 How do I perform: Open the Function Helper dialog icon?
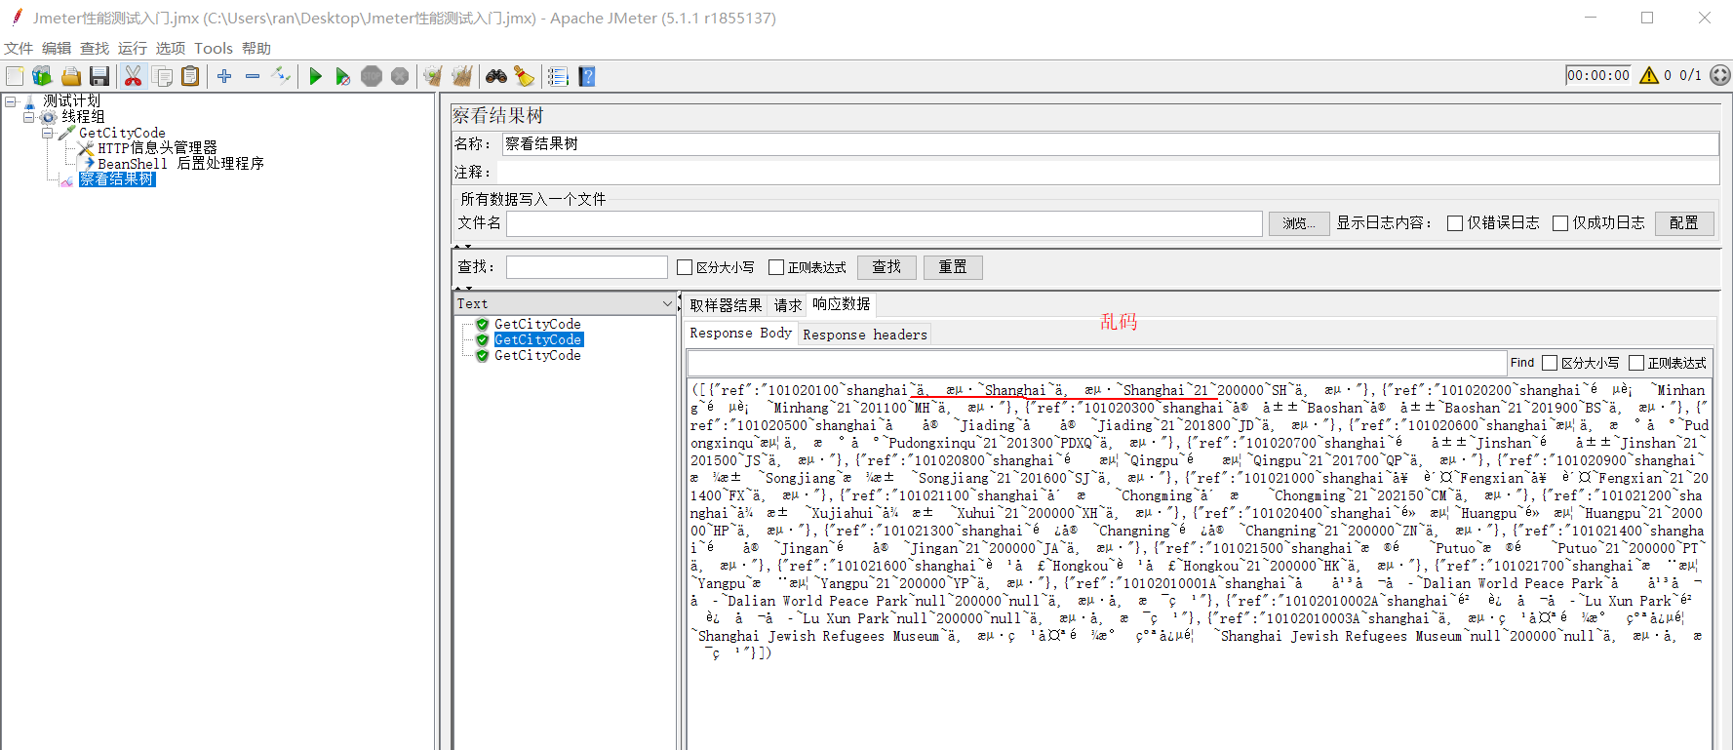click(x=558, y=76)
